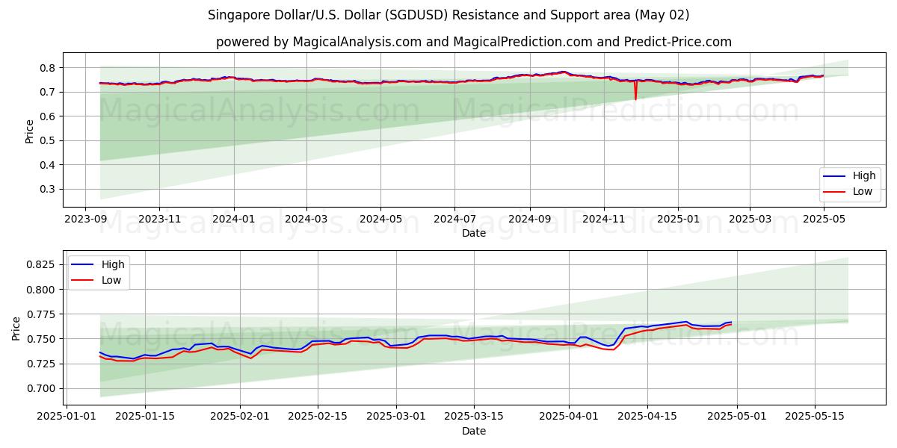Click the 'powered by MagicalAnalysis.com' subtitle
Screen dimensions: 897x448
coord(474,42)
